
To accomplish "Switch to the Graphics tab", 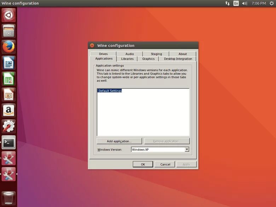I will pos(148,59).
